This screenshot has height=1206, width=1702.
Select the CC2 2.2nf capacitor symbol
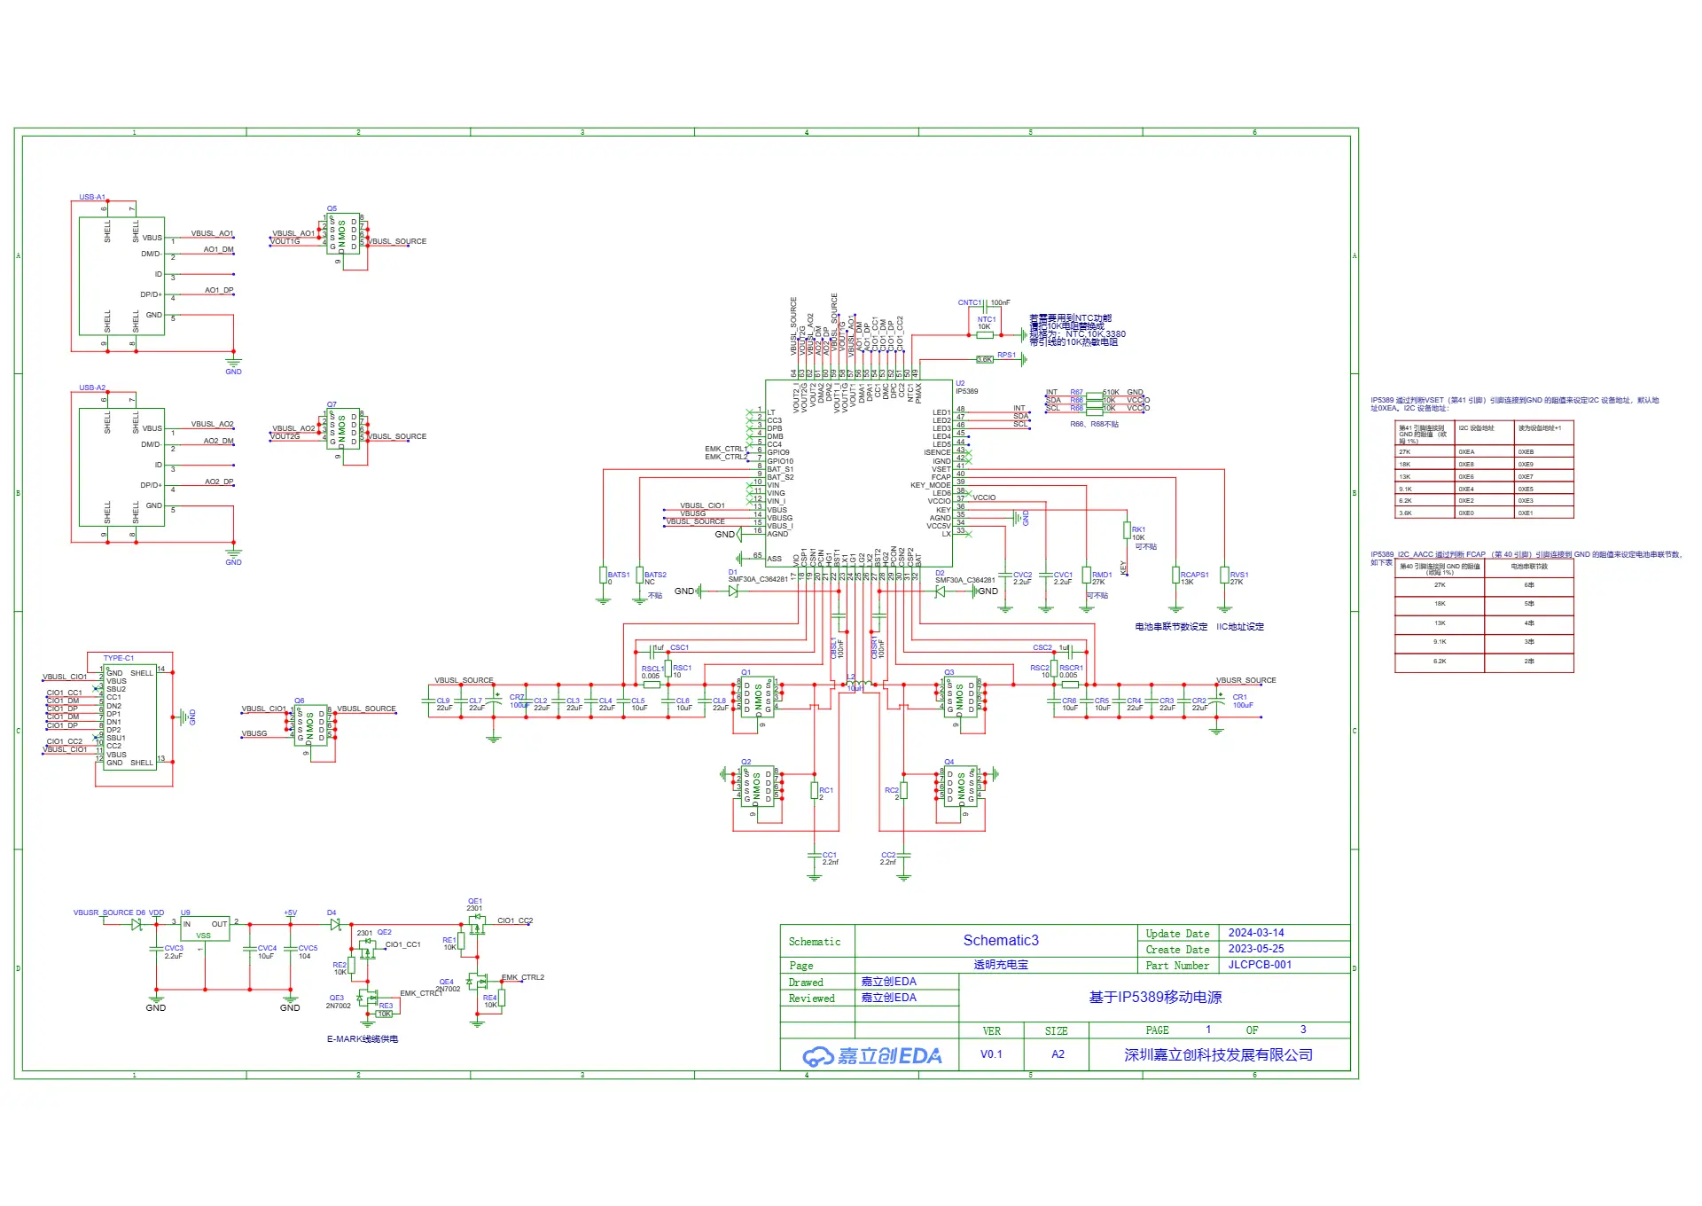[903, 855]
